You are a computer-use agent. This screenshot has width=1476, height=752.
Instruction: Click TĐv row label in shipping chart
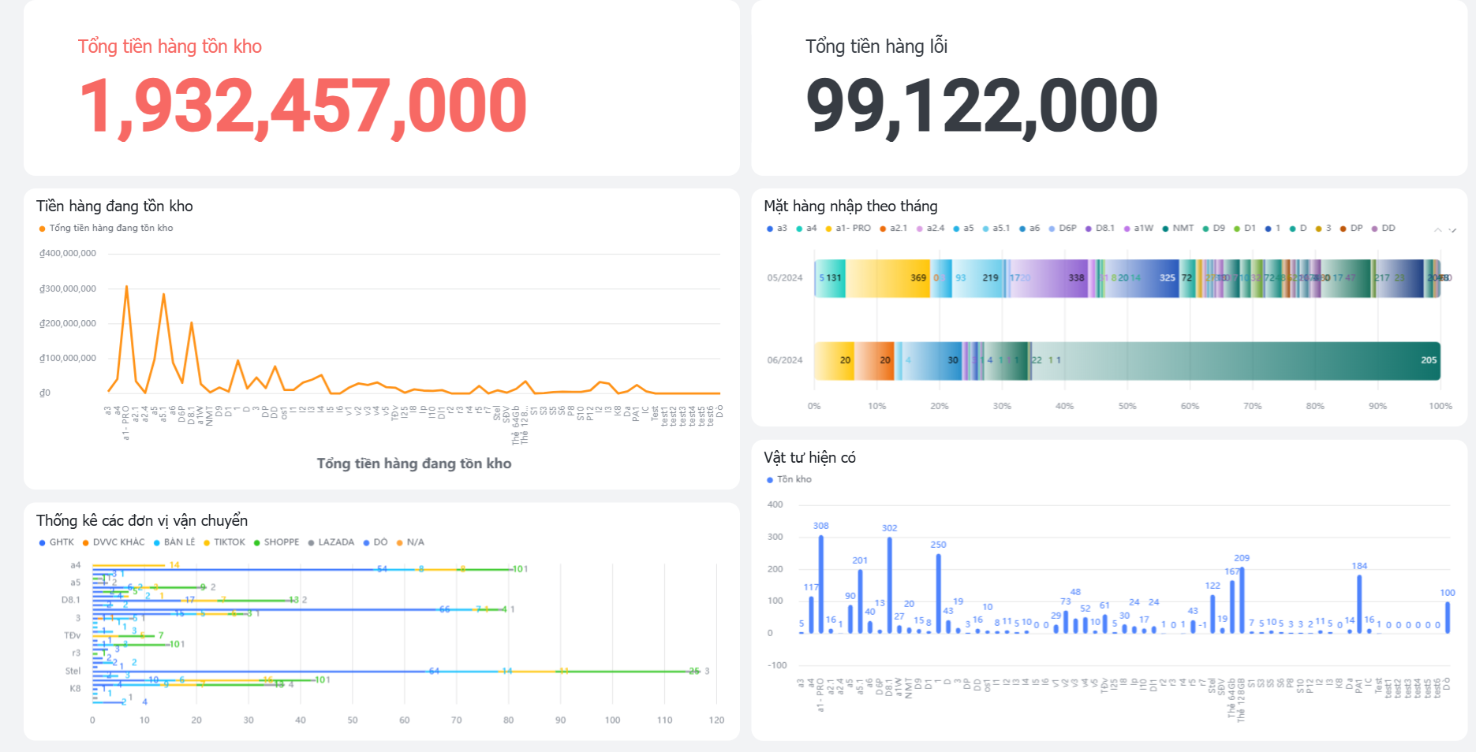(x=73, y=635)
